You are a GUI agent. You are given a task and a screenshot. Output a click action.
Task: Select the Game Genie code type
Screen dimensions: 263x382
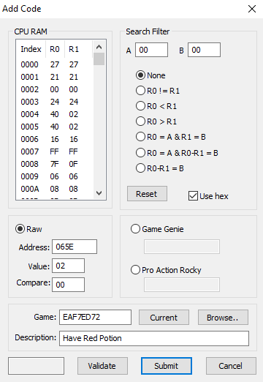coord(157,229)
